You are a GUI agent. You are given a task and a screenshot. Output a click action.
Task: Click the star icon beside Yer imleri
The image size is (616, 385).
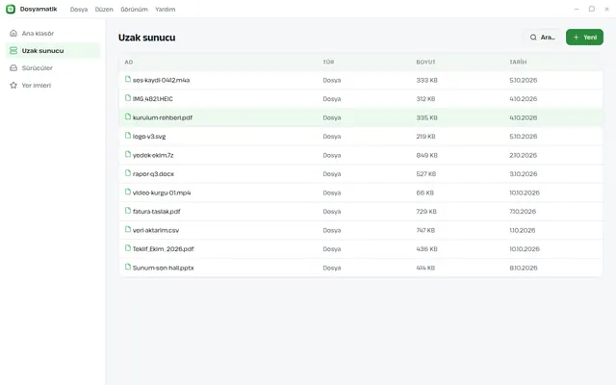[13, 85]
